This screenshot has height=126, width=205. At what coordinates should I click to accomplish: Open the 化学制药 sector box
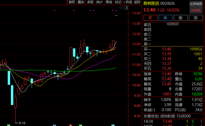[196, 7]
